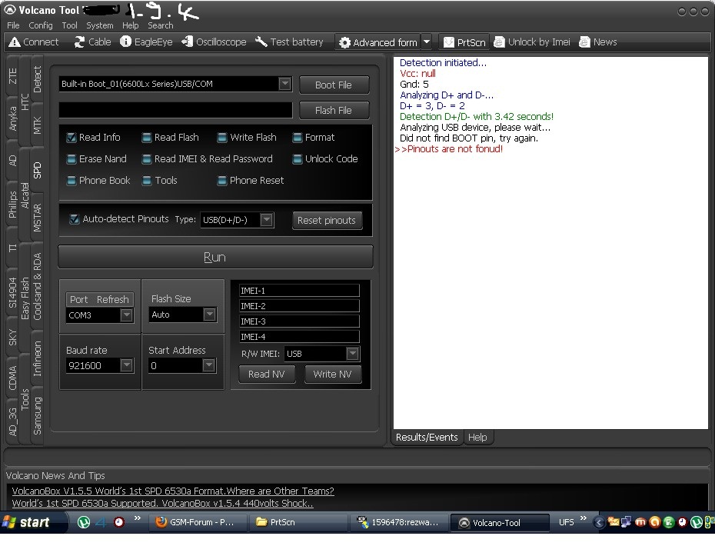Select the MSTAR side tab
The height and width of the screenshot is (546, 715).
pos(37,218)
